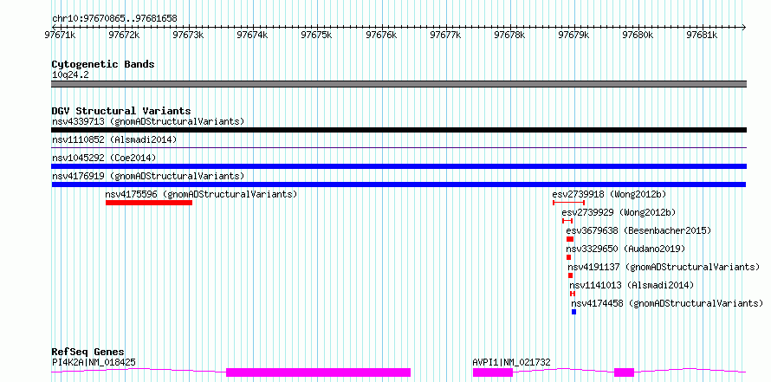
Task: Click the 97681k ruler tick label
Action: (x=703, y=35)
